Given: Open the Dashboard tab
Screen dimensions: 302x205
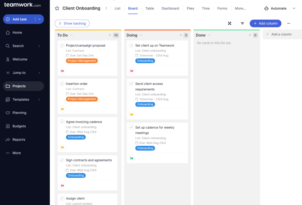Looking at the screenshot, I should click(170, 8).
